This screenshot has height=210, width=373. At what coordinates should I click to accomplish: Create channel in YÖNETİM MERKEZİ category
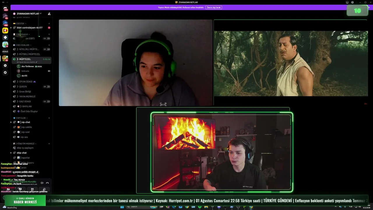coord(49,144)
